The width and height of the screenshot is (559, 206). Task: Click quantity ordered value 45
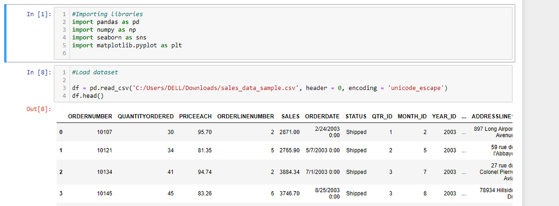coord(170,193)
